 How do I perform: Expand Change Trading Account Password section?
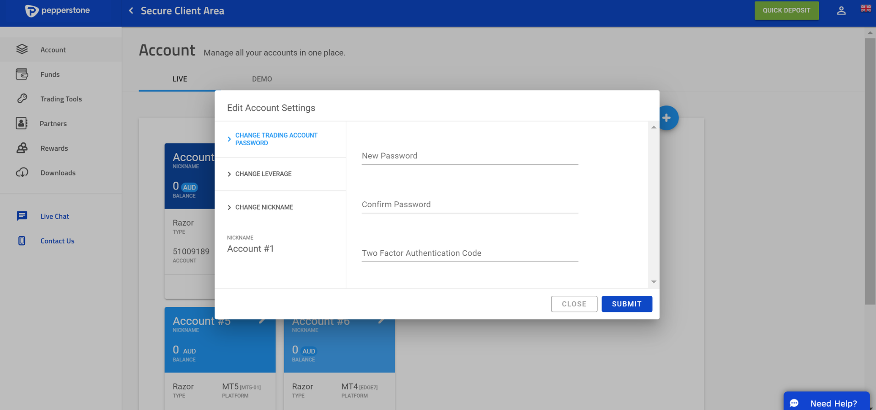280,139
